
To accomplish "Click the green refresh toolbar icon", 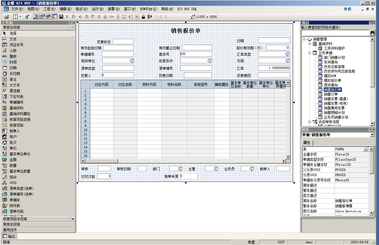I will click(16, 17).
